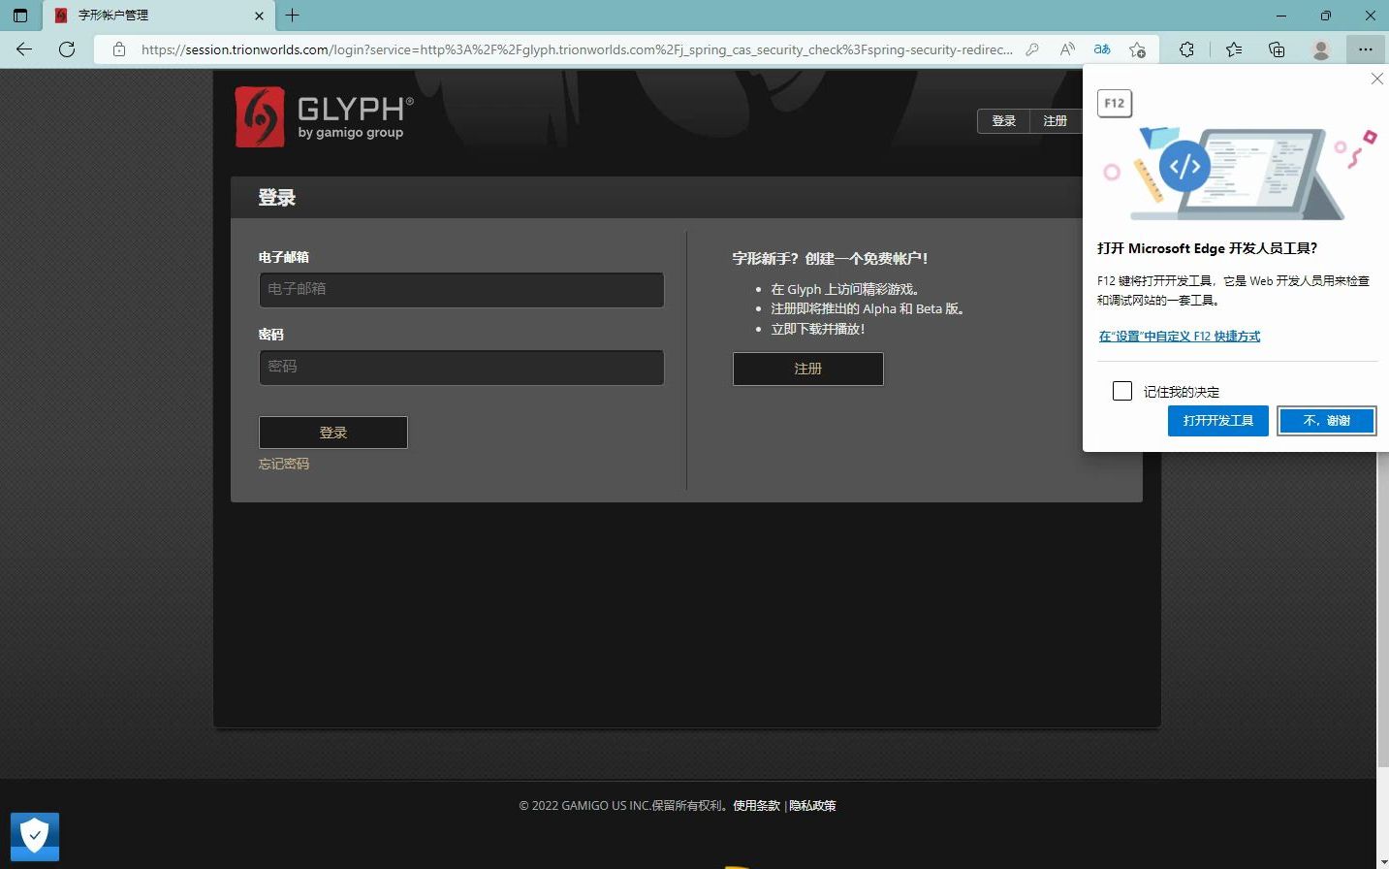The image size is (1389, 869).
Task: Click the 打开 Microsoft Edge 开发人员工具? heading
Action: point(1207,248)
